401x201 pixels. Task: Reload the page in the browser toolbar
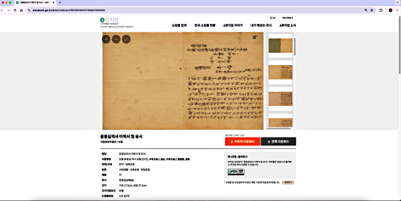15,10
